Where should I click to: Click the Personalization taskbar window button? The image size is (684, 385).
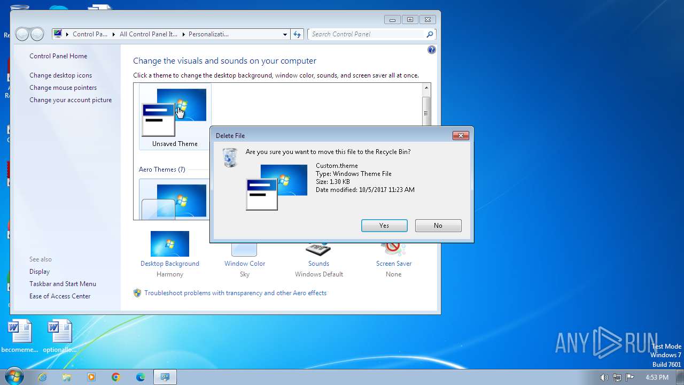click(165, 377)
